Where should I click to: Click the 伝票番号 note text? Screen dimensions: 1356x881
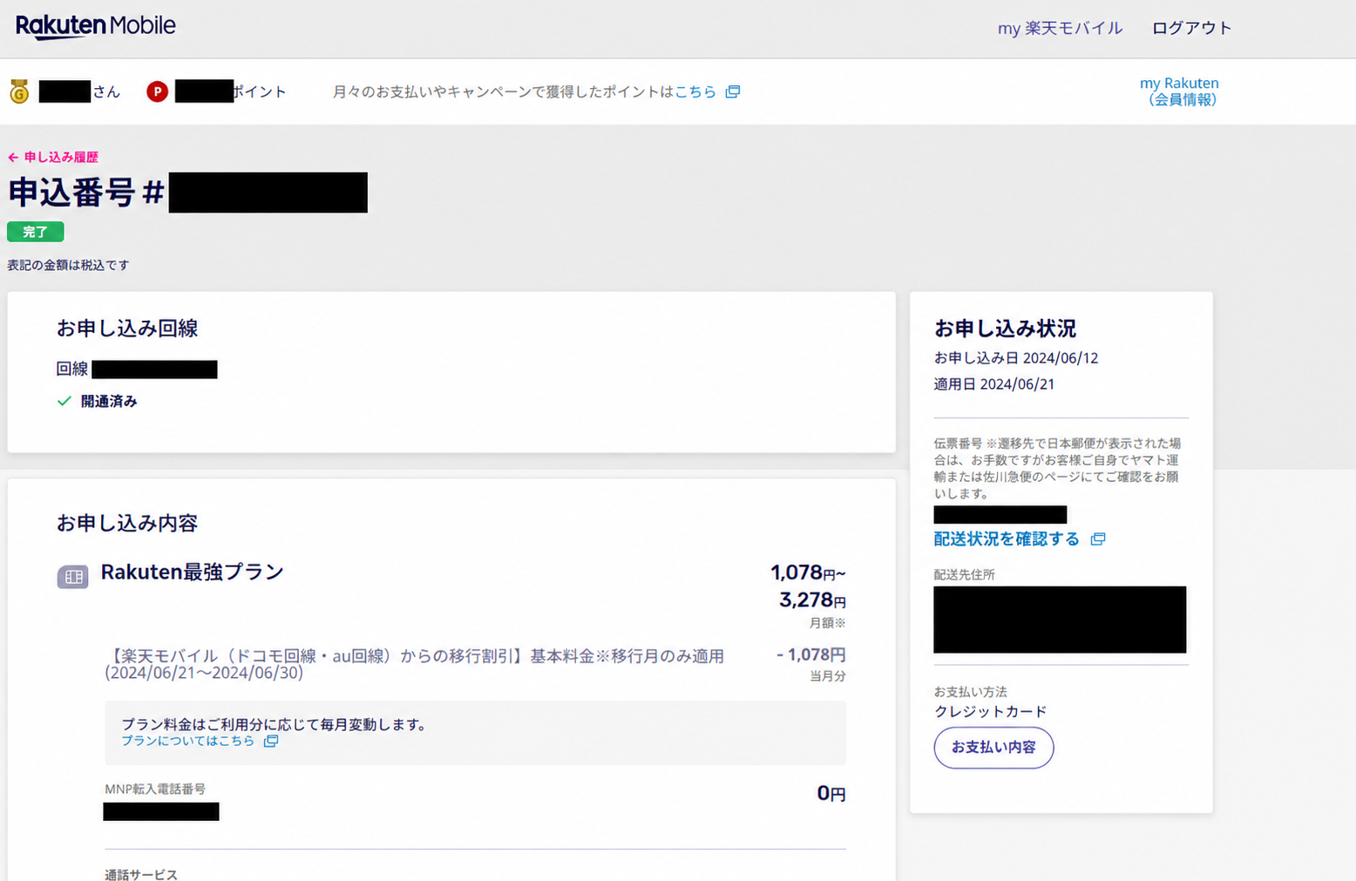pyautogui.click(x=1059, y=469)
